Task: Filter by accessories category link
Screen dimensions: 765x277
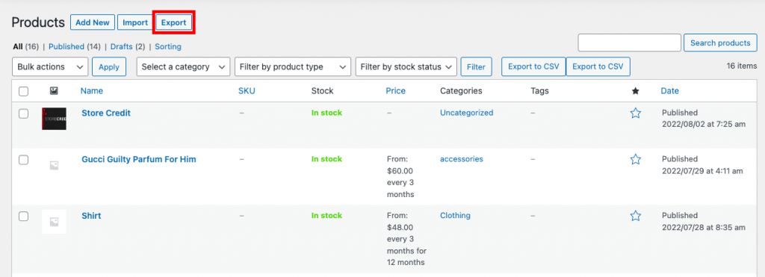Action: [x=462, y=159]
